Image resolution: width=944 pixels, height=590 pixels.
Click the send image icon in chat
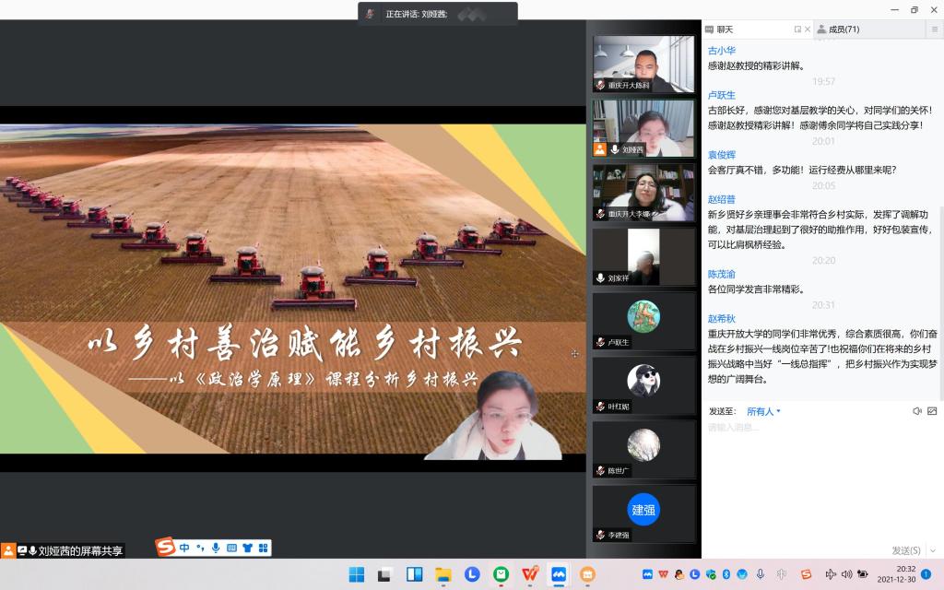932,411
